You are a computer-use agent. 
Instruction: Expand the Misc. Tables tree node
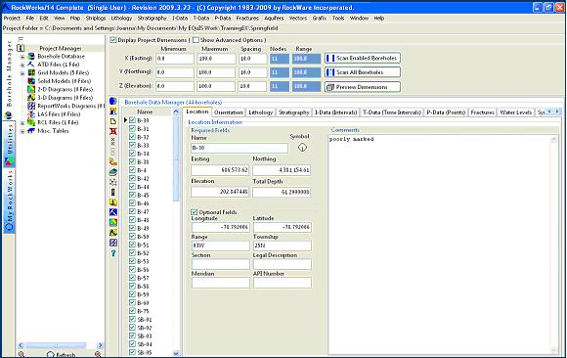tap(22, 131)
